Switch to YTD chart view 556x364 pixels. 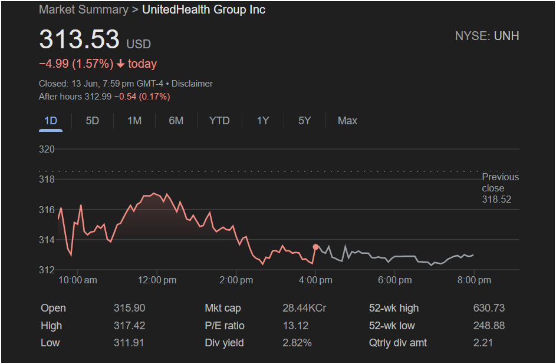pos(219,121)
